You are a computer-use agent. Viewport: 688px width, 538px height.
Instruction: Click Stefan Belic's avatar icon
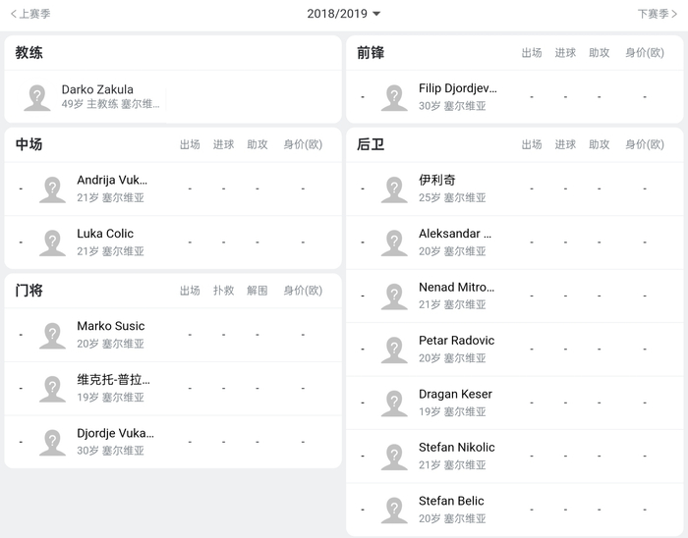pyautogui.click(x=394, y=510)
